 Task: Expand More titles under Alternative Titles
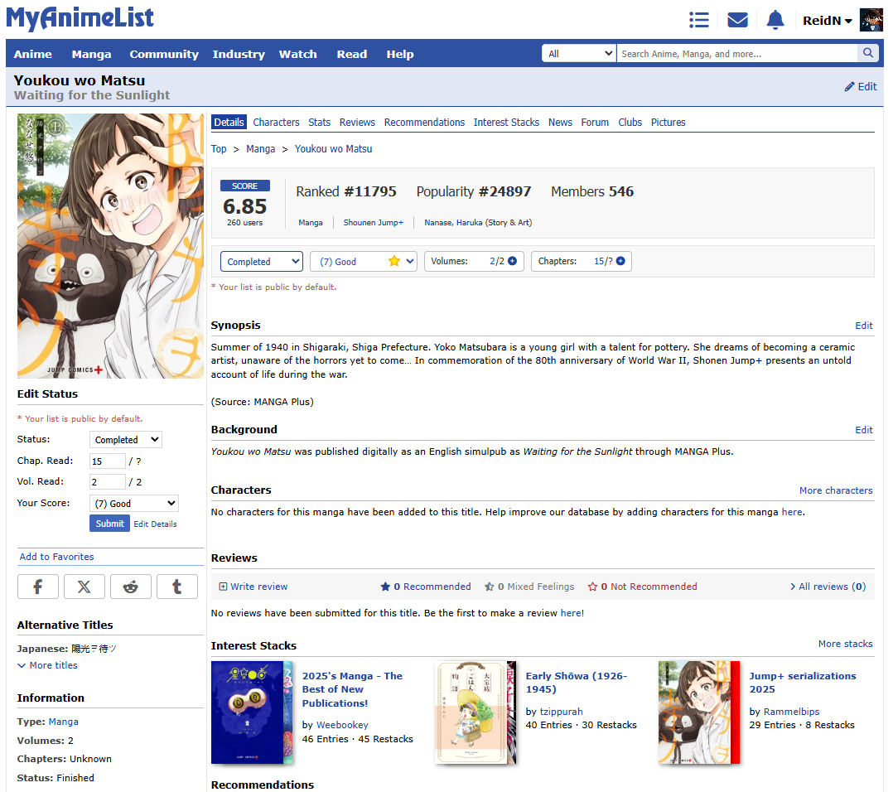coord(47,665)
